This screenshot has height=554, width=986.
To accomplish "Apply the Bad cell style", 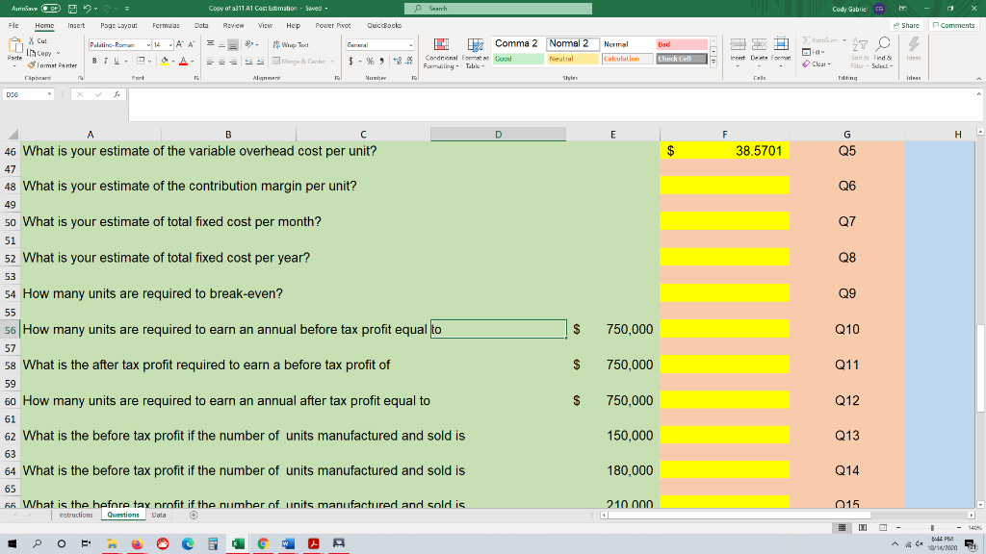I will pos(682,44).
